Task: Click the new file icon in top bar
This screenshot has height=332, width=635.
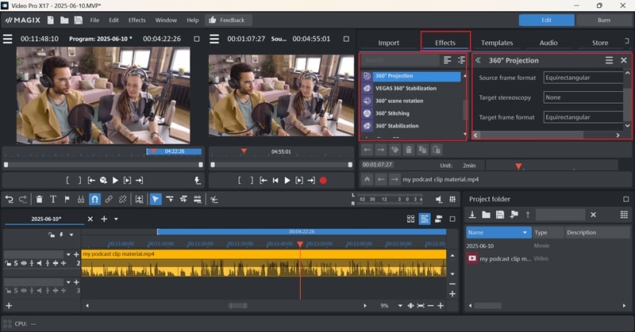Action: click(51, 20)
